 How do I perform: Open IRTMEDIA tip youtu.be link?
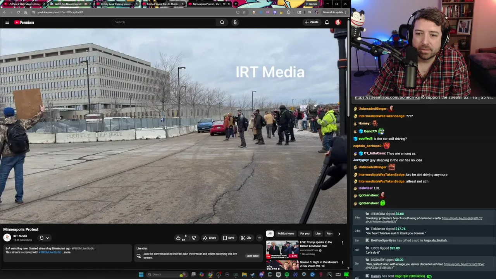coord(424,220)
